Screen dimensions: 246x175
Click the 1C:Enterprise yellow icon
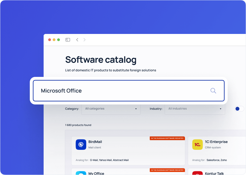tap(198, 145)
